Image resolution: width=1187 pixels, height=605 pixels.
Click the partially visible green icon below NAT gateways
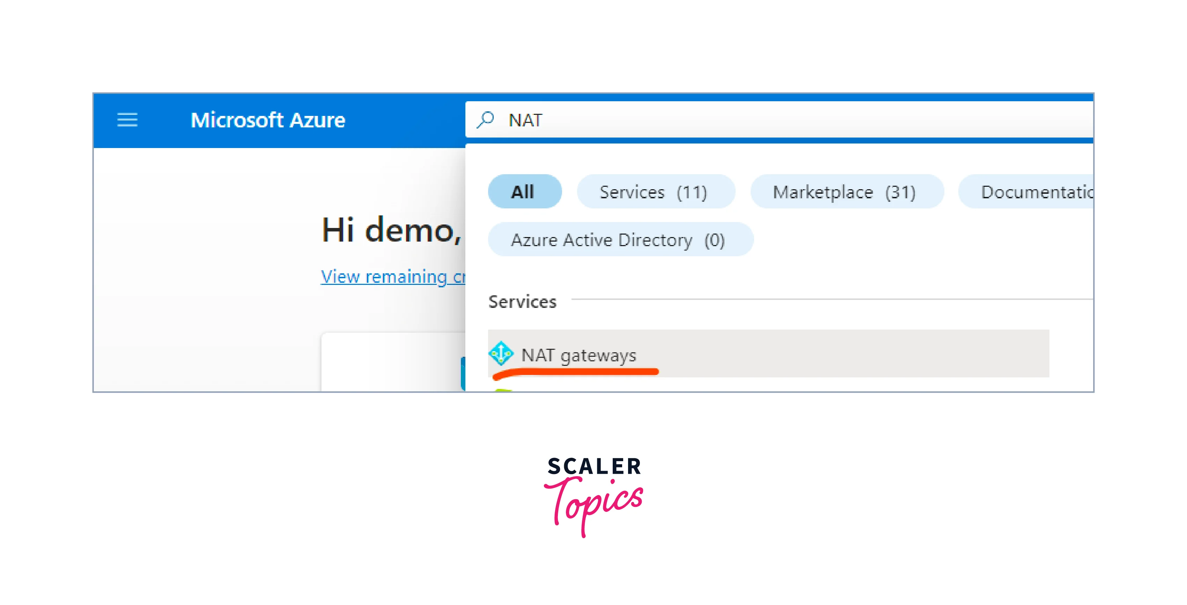point(503,390)
